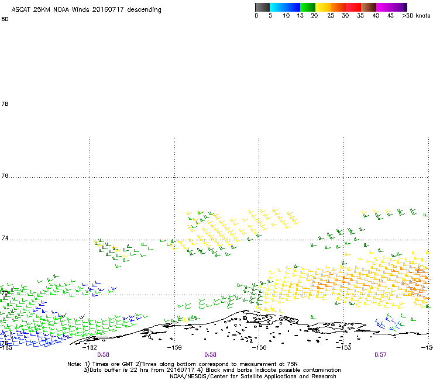Click the purple 0:58 time label near -162
Screen dimensions: 433x380
coord(103,355)
